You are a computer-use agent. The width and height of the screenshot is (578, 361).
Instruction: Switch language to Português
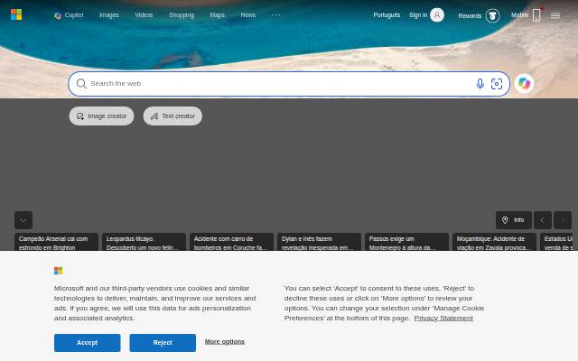[387, 15]
